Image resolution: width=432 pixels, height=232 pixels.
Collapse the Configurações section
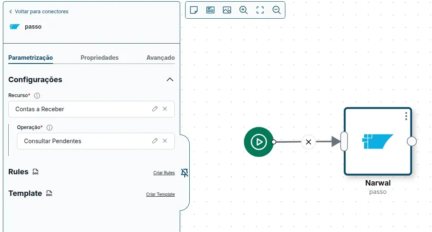coord(170,80)
